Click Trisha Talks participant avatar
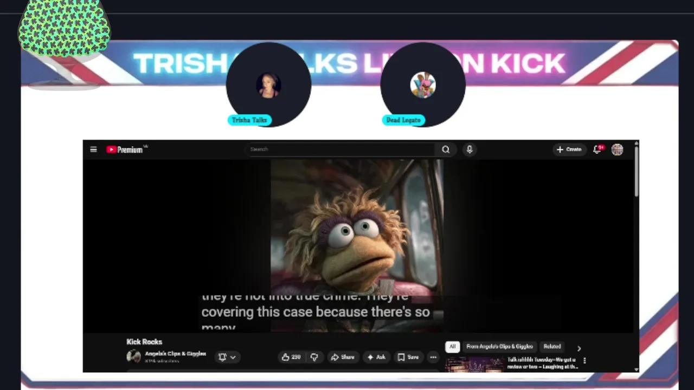The image size is (694, 390). tap(268, 85)
